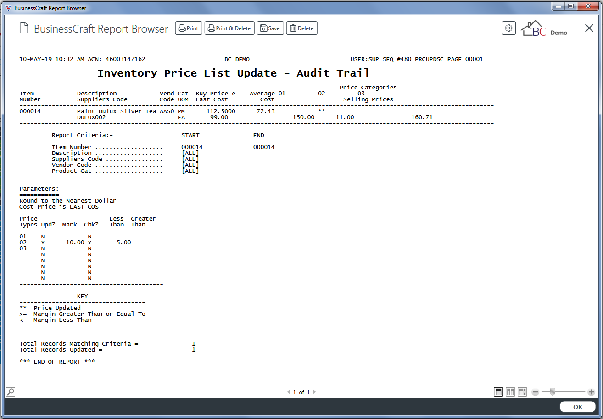
Task: Switch to two-page view
Action: [510, 392]
